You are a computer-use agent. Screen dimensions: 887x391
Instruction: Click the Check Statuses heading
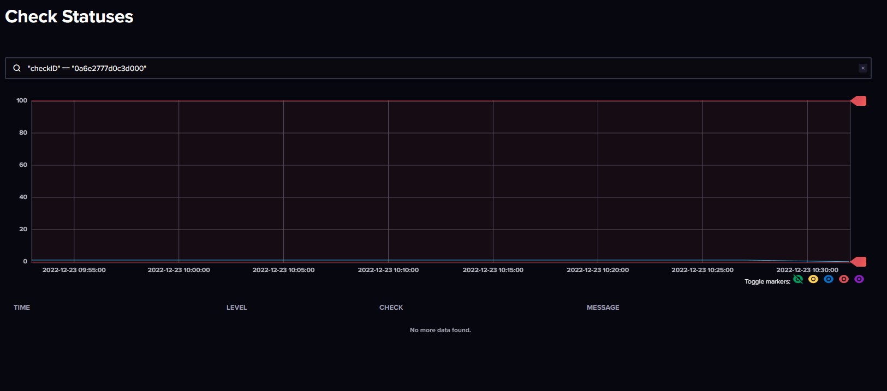point(69,16)
